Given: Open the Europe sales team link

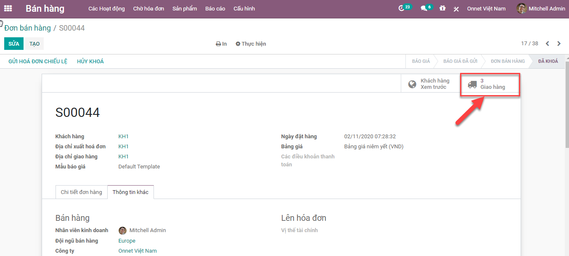Looking at the screenshot, I should coord(127,241).
